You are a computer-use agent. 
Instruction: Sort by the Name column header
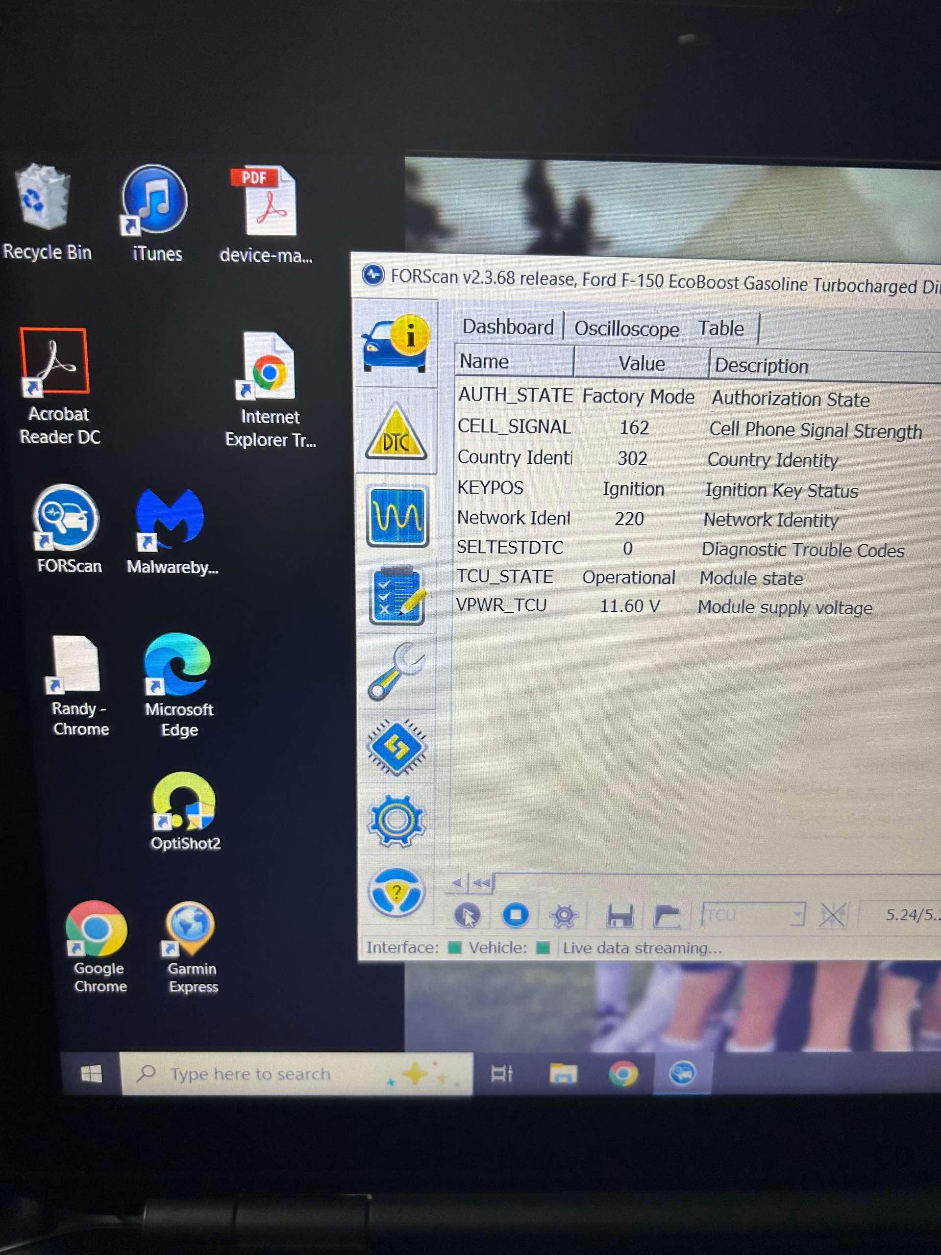click(514, 361)
